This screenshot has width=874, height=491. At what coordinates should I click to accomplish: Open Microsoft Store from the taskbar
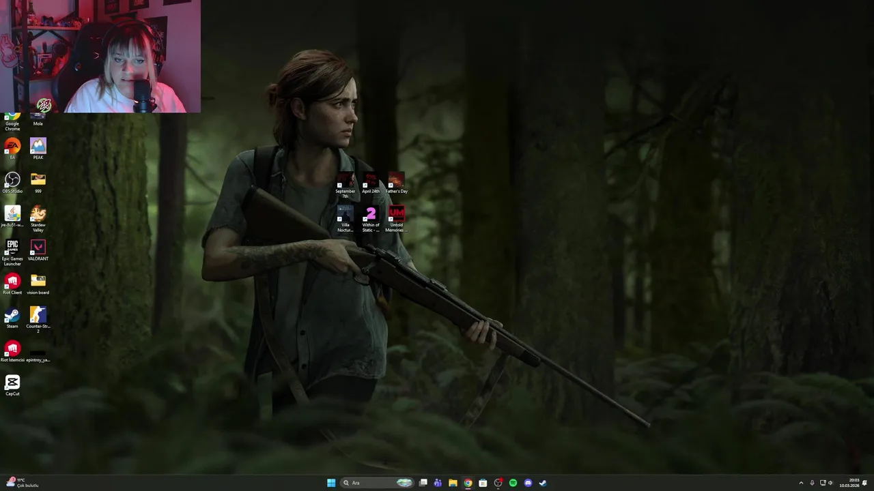point(483,483)
